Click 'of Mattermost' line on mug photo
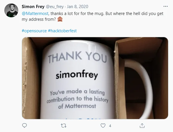The image size is (173, 132). click(x=77, y=106)
